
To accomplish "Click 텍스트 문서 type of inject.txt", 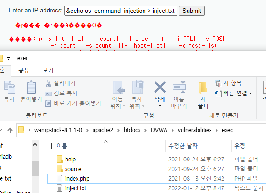I will point(249,188).
